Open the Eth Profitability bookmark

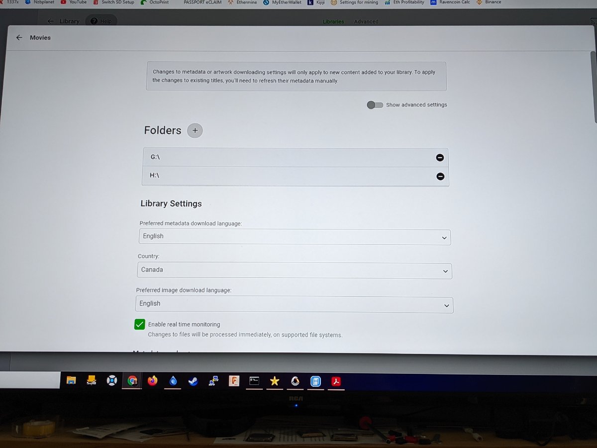point(404,2)
